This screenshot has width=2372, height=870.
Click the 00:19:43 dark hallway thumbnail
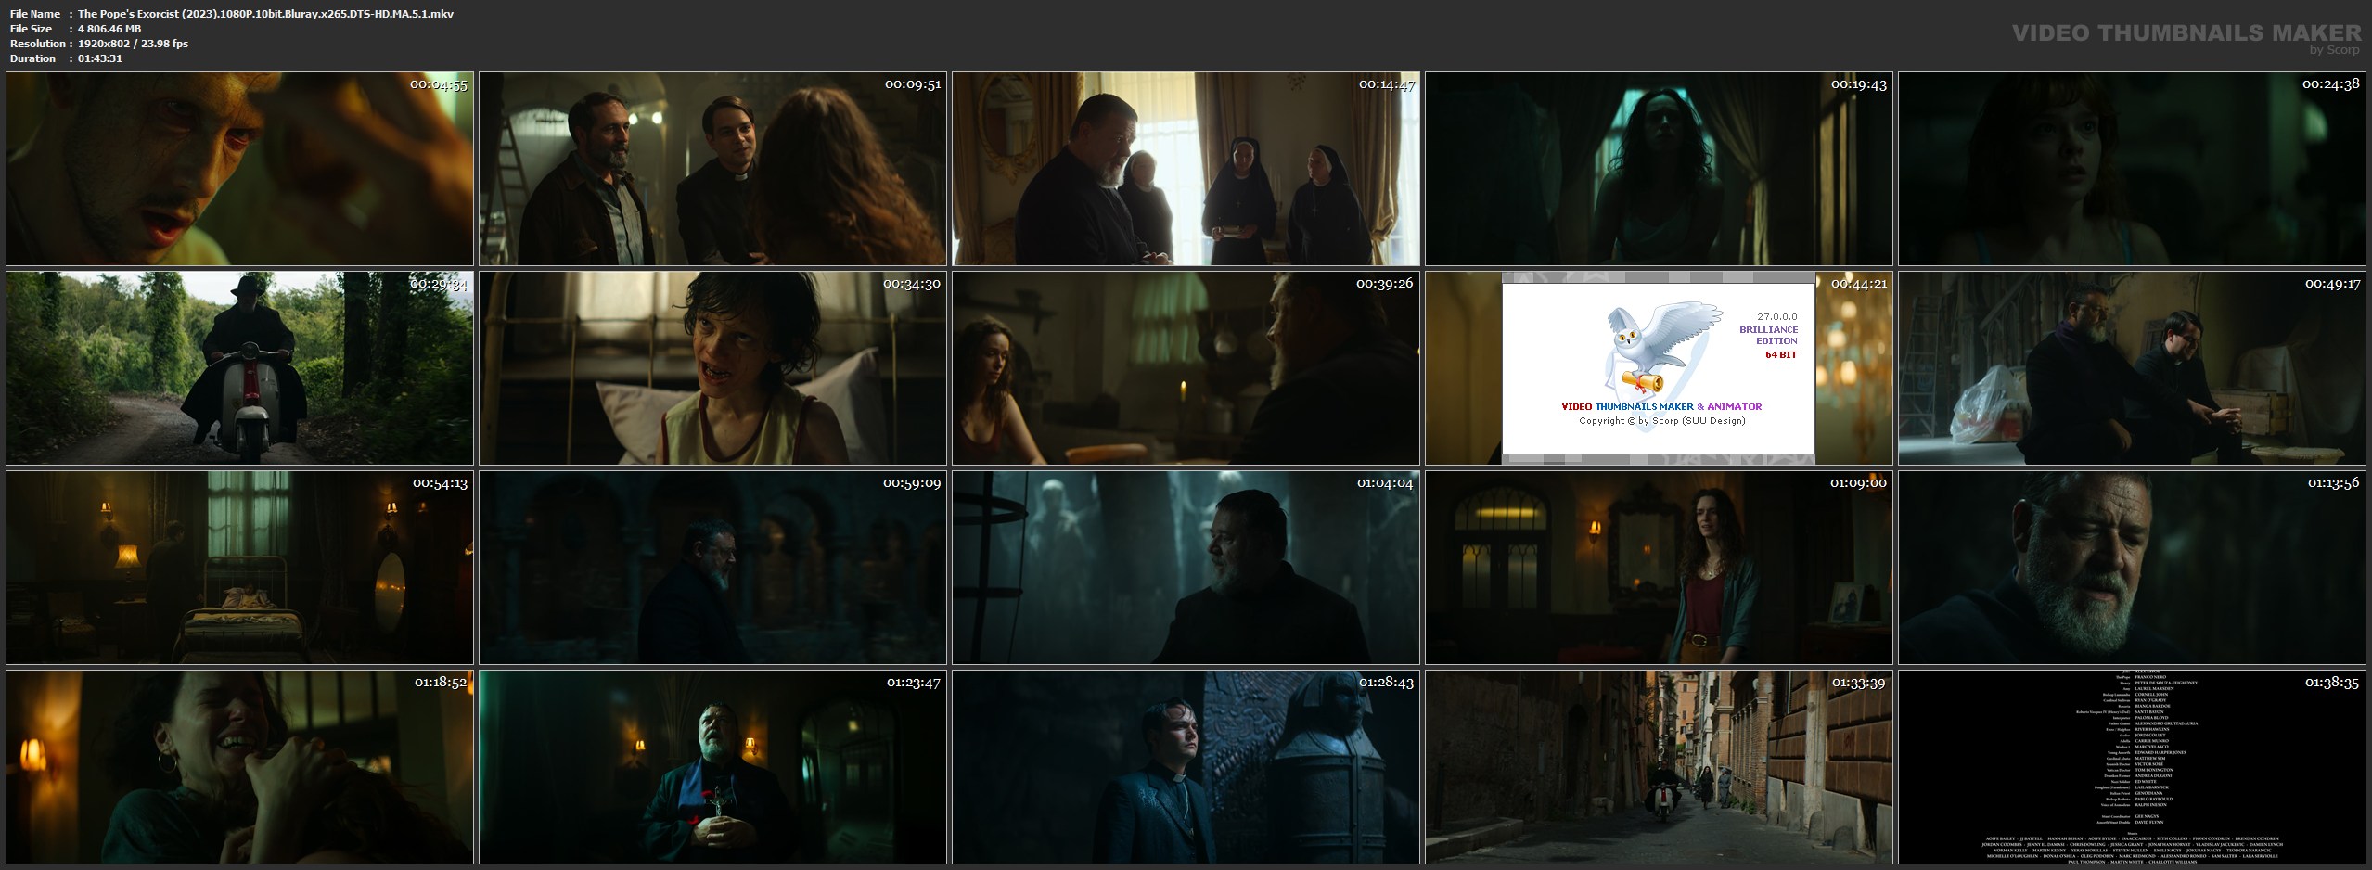pyautogui.click(x=1659, y=169)
